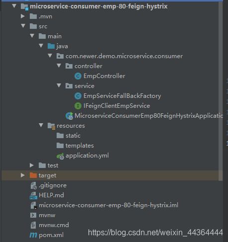The image size is (228, 242).
Task: Collapse the java source folder arrow
Action: pos(41,46)
